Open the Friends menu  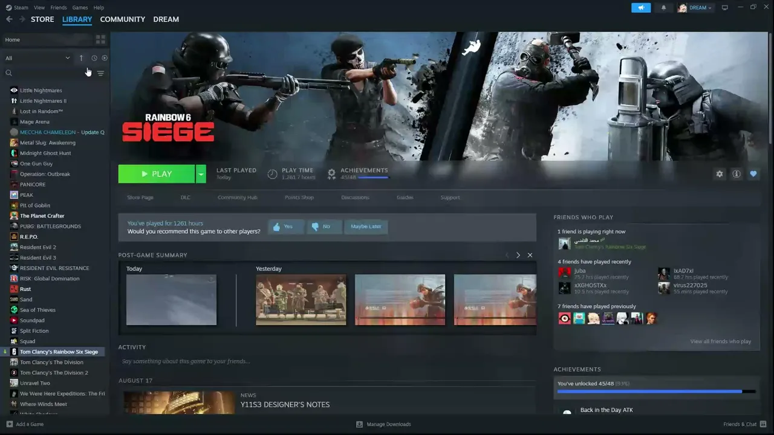[x=59, y=8]
